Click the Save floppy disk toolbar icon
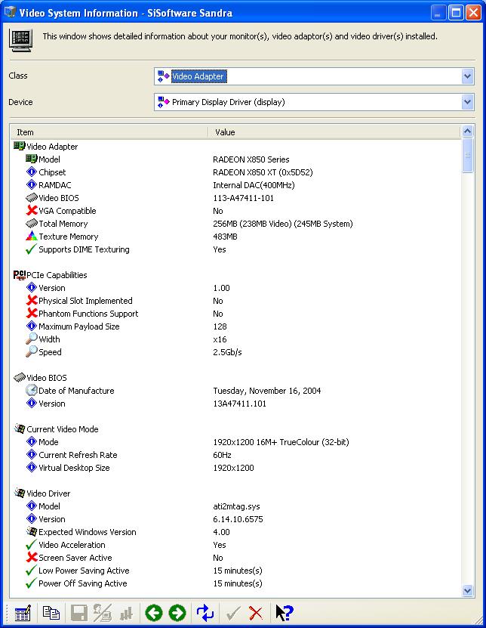Image resolution: width=486 pixels, height=628 pixels. 78,613
